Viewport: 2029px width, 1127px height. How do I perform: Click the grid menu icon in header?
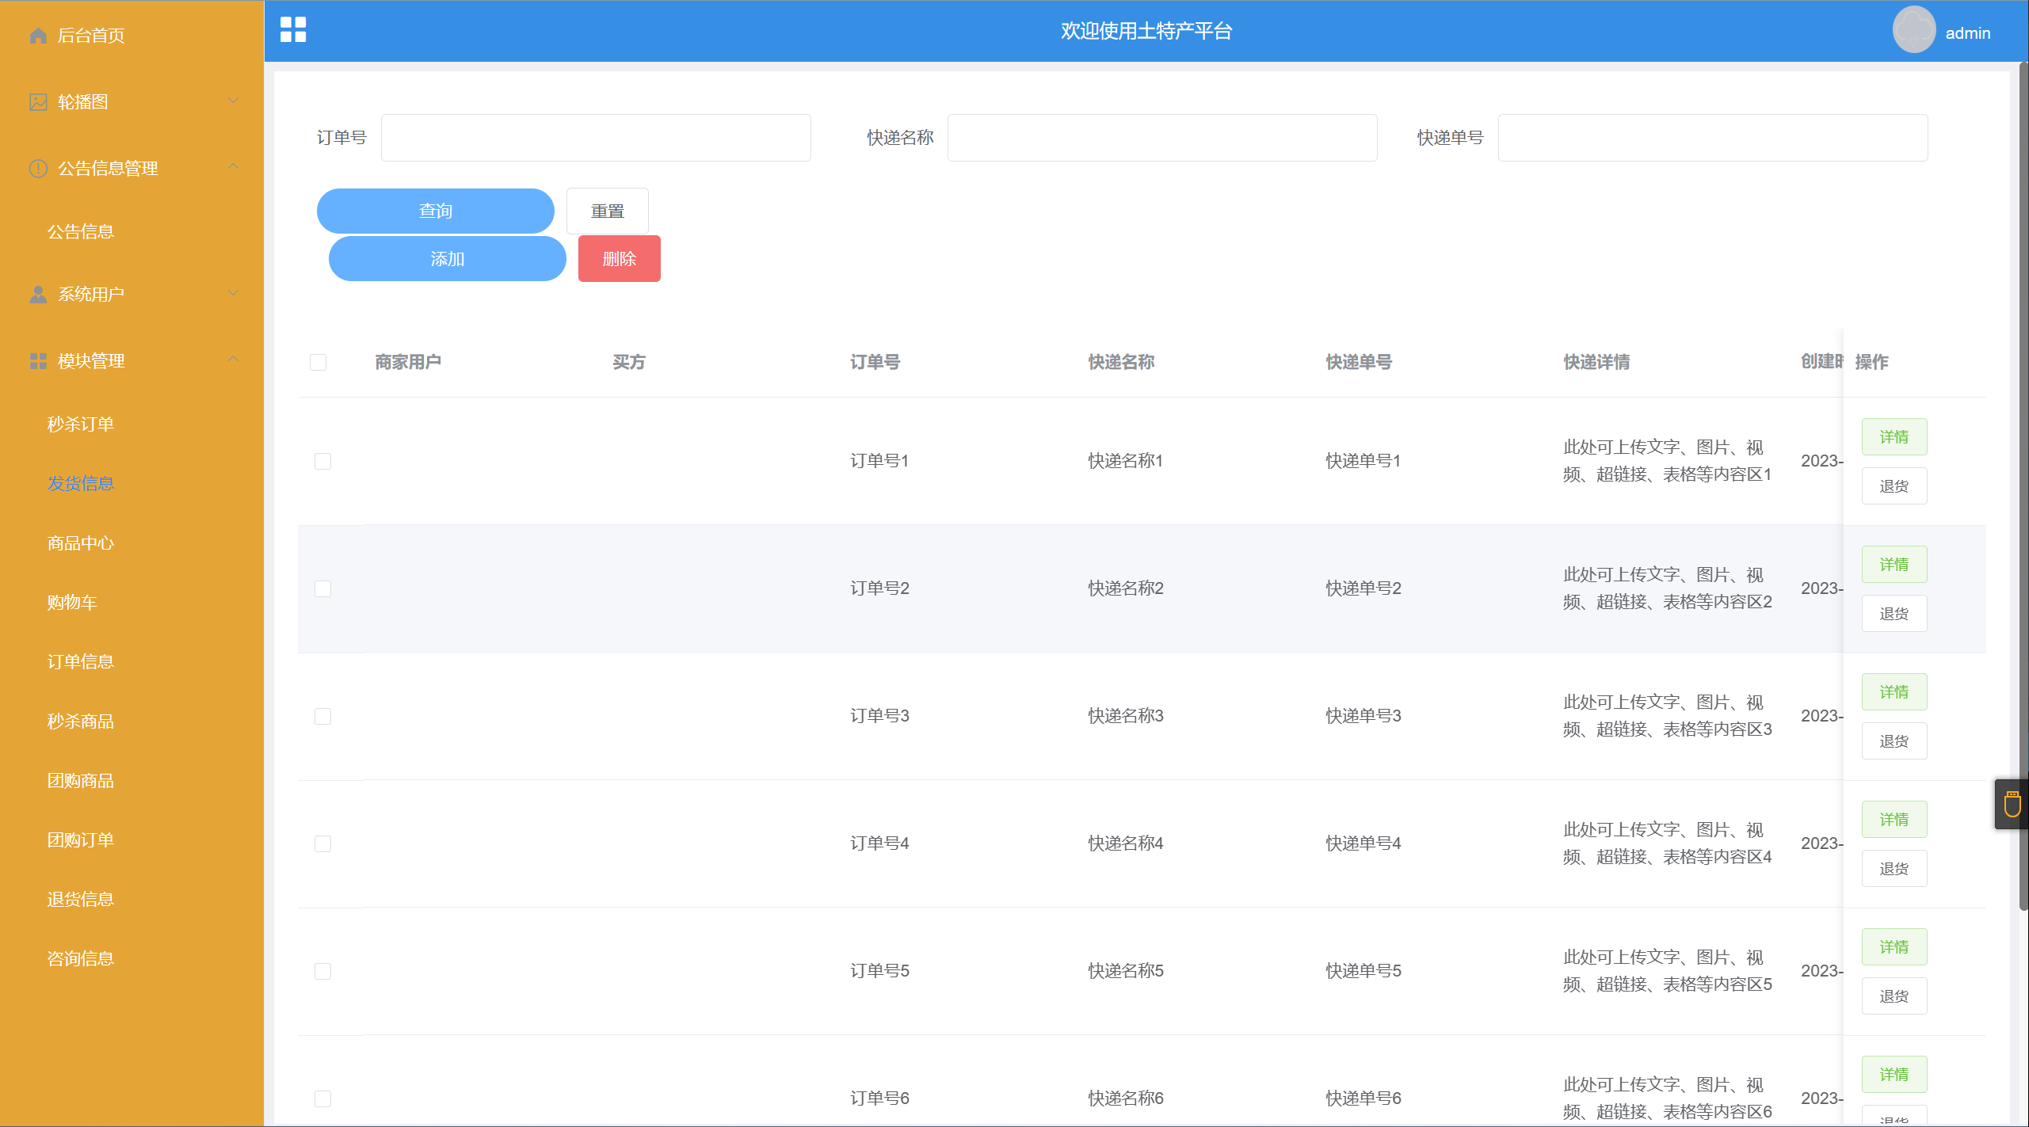point(293,30)
